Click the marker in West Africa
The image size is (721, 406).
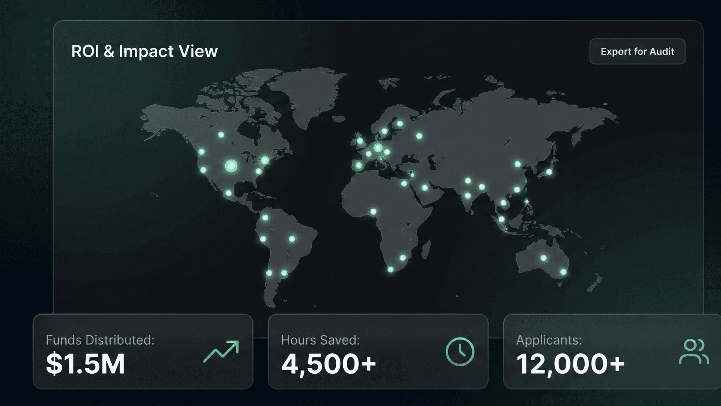click(x=373, y=212)
